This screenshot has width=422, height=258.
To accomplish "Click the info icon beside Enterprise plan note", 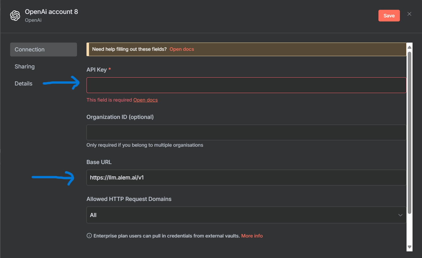I will tap(89, 236).
